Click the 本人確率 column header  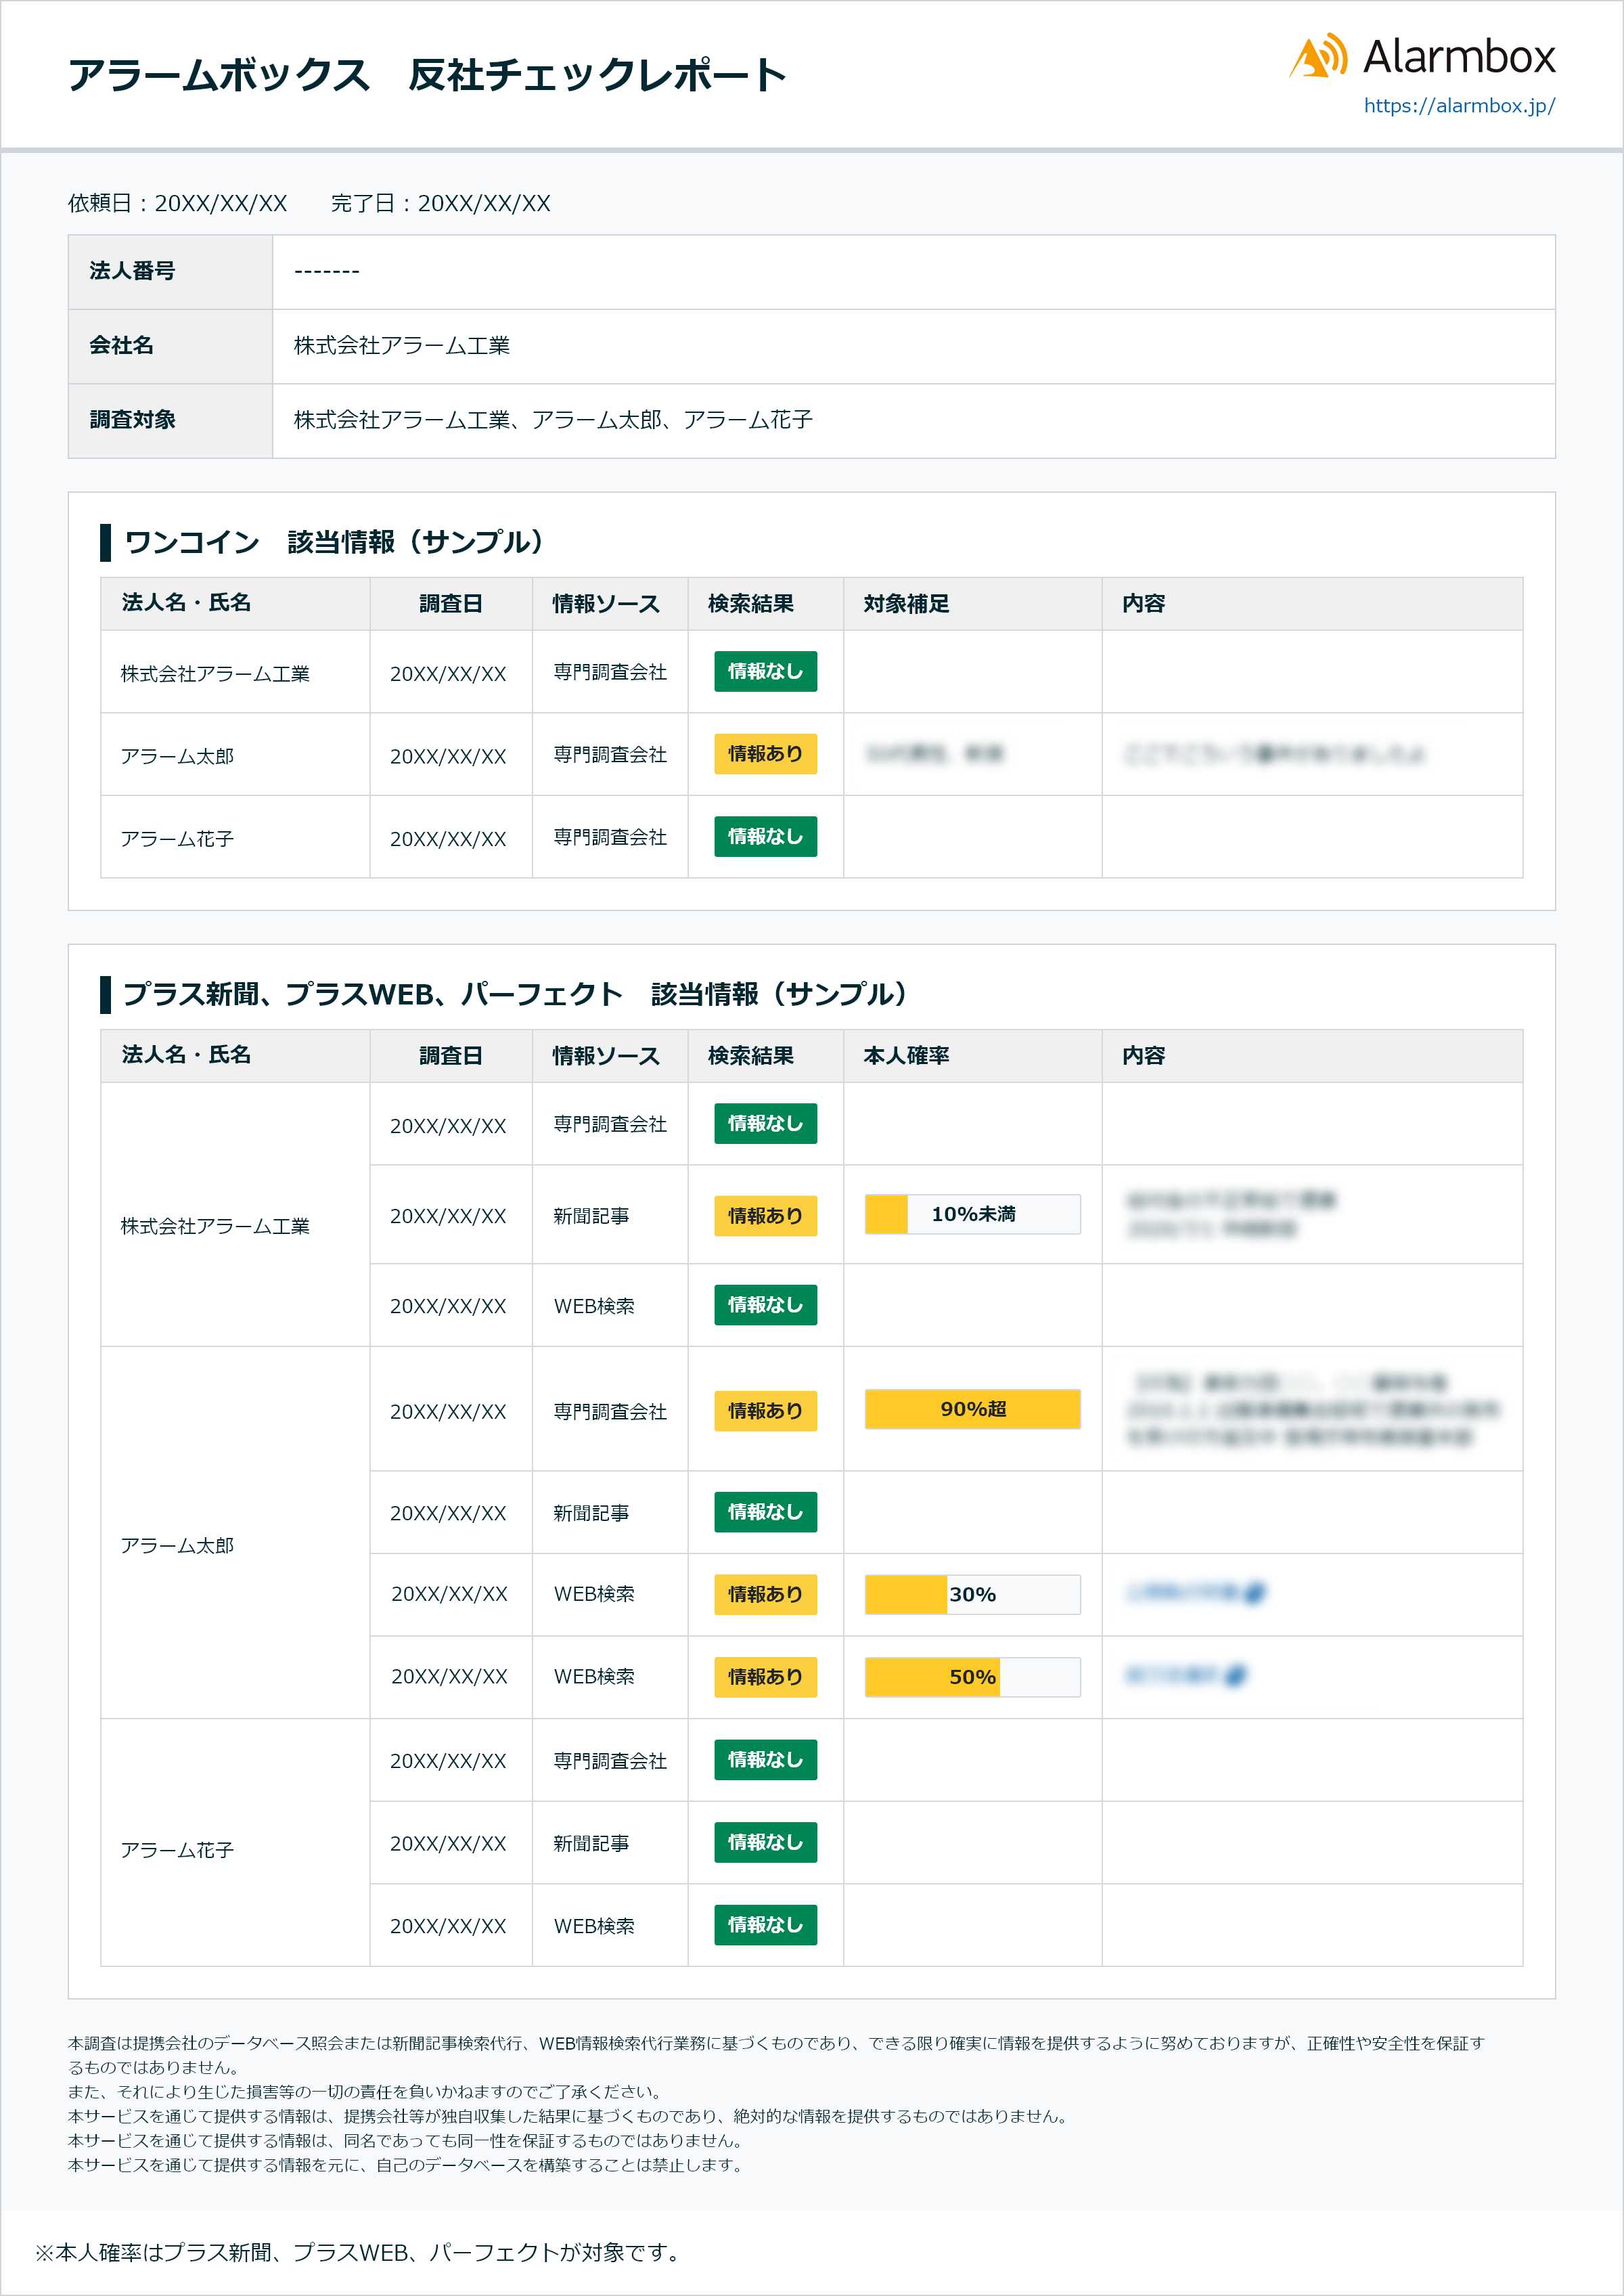point(906,1055)
